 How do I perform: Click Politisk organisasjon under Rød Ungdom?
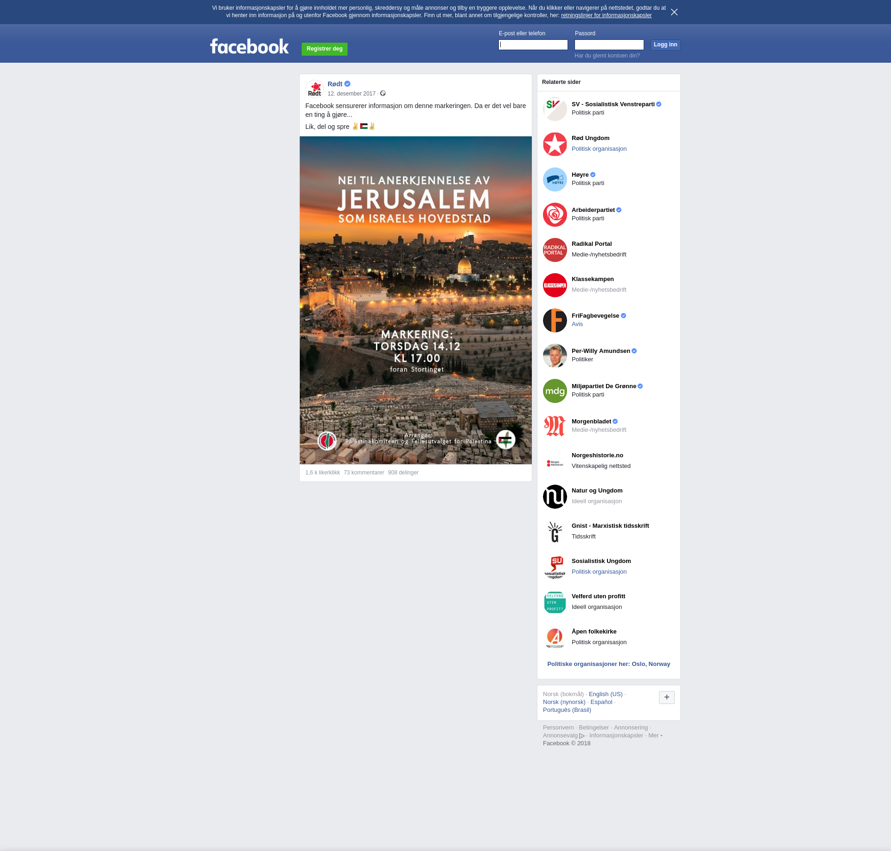point(599,149)
